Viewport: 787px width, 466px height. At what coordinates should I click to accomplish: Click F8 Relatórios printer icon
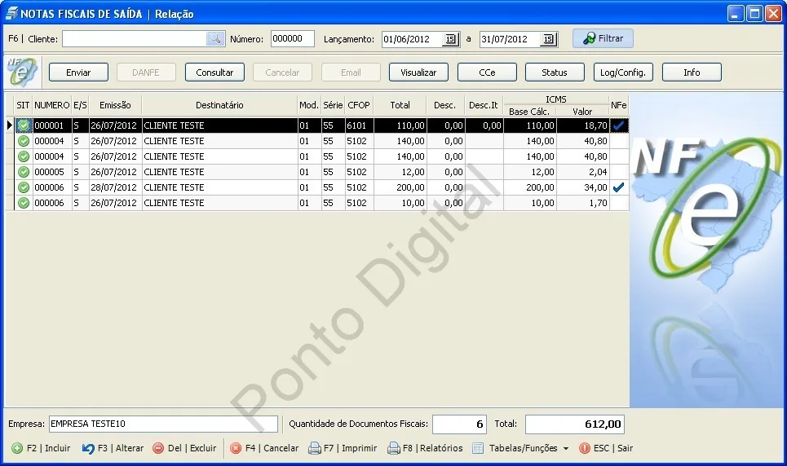[x=394, y=448]
